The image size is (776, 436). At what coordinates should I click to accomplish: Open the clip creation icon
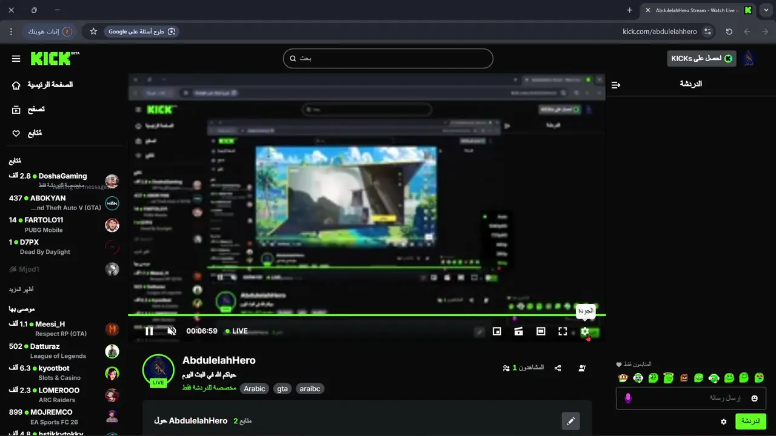tap(519, 331)
